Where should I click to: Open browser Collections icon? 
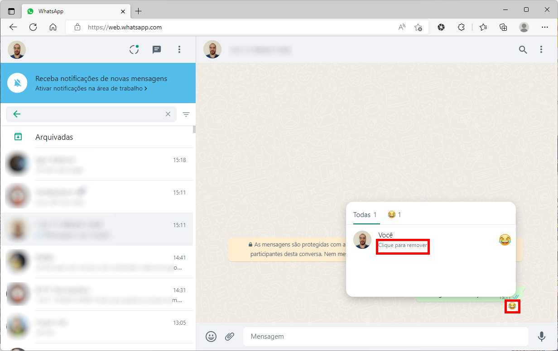click(503, 27)
